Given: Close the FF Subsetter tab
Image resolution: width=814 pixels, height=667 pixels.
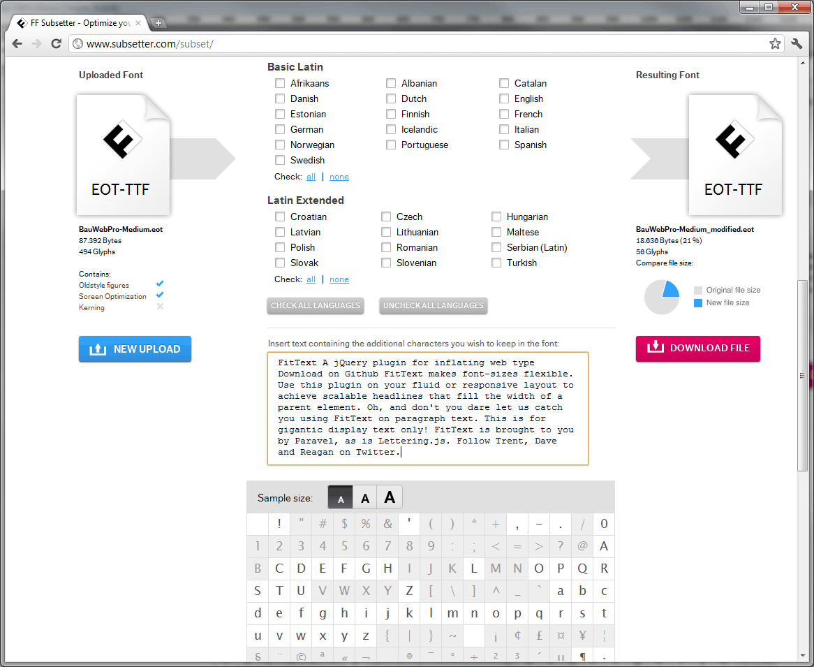Looking at the screenshot, I should click(138, 23).
